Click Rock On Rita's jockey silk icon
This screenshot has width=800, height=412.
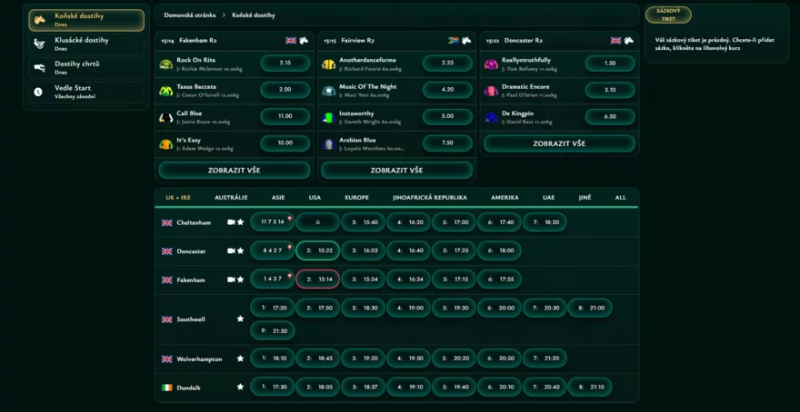[x=166, y=64]
